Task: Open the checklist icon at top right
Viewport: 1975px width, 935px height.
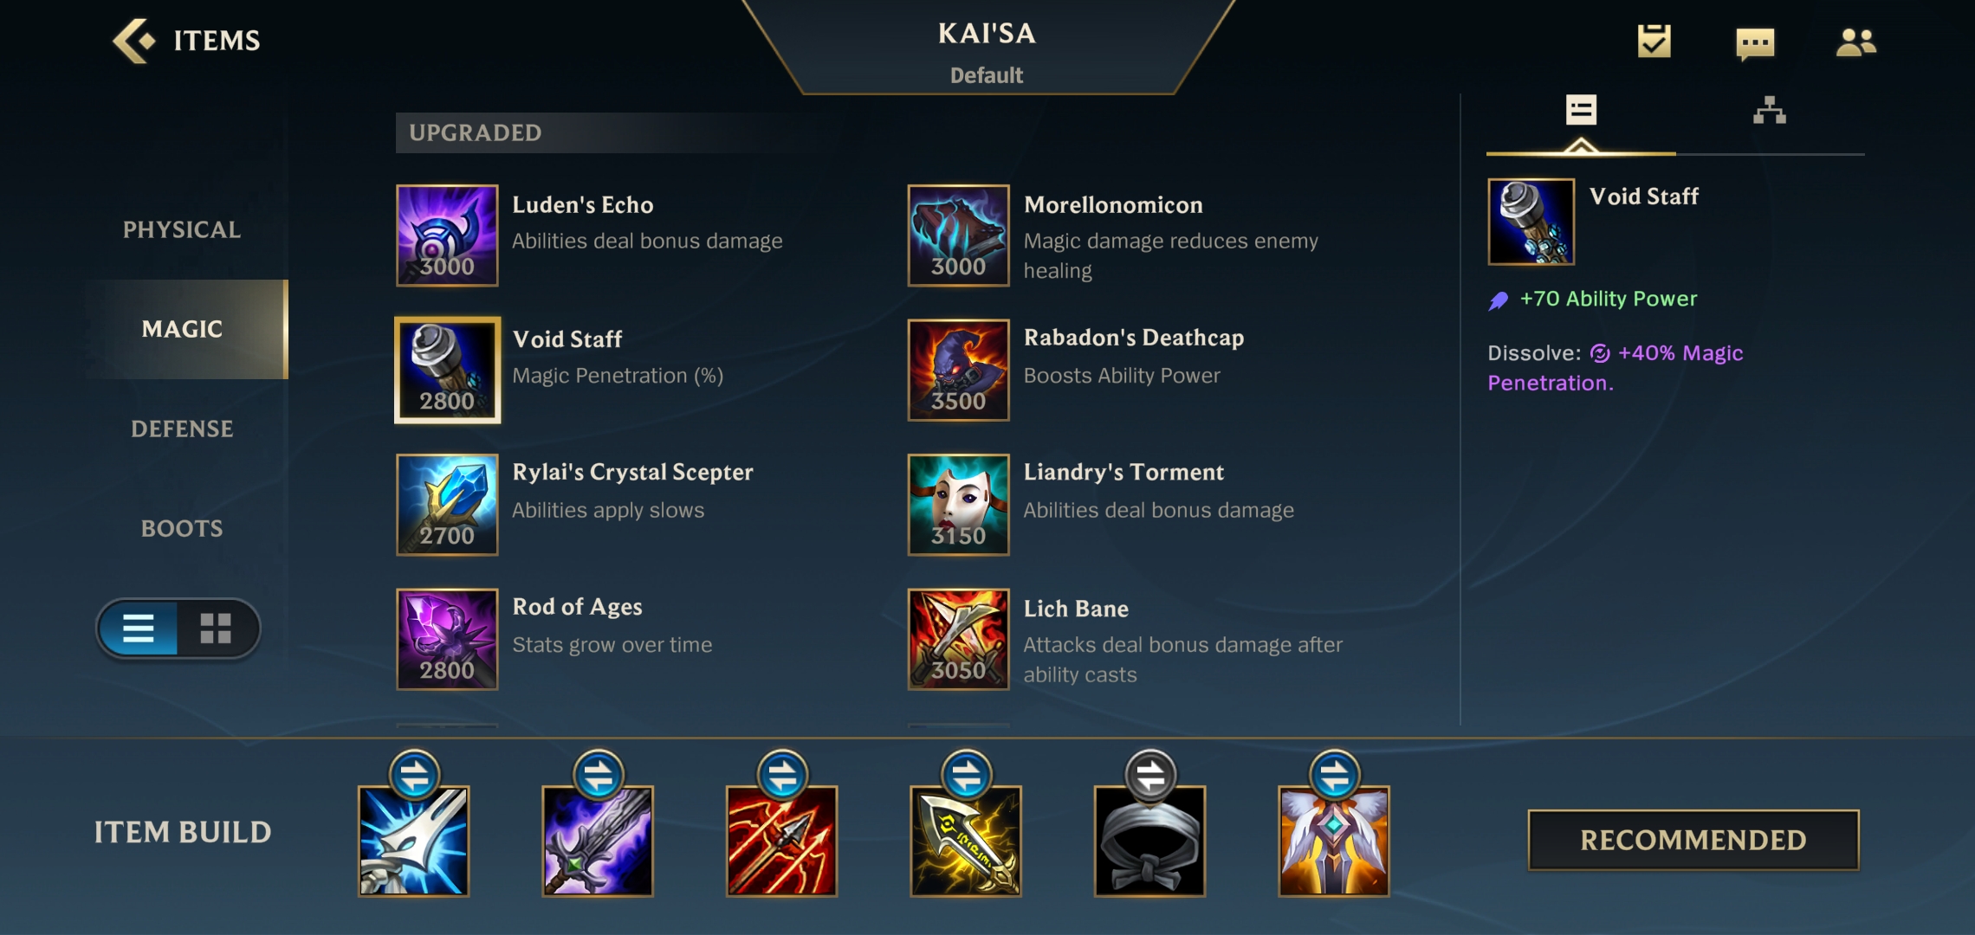Action: point(1654,41)
